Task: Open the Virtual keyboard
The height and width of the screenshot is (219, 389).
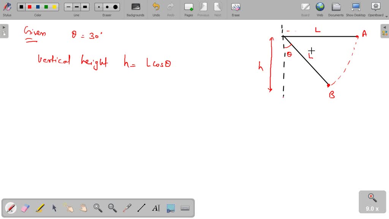Action: pyautogui.click(x=185, y=208)
